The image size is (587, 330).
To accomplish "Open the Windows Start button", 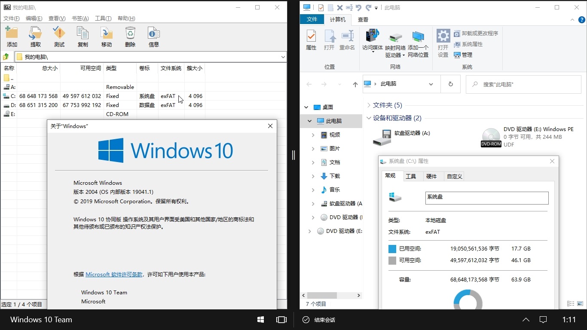I will tap(260, 320).
